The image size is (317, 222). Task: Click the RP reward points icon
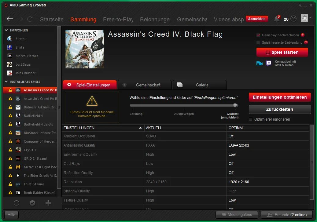click(x=293, y=19)
